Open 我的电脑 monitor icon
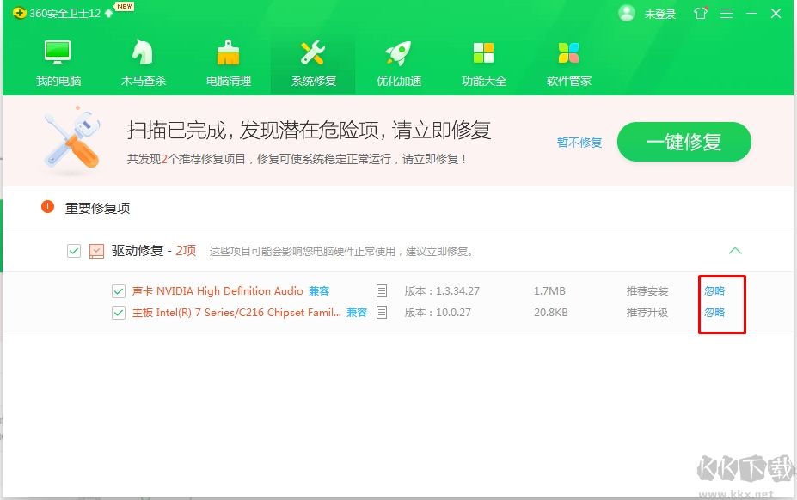 (58, 52)
